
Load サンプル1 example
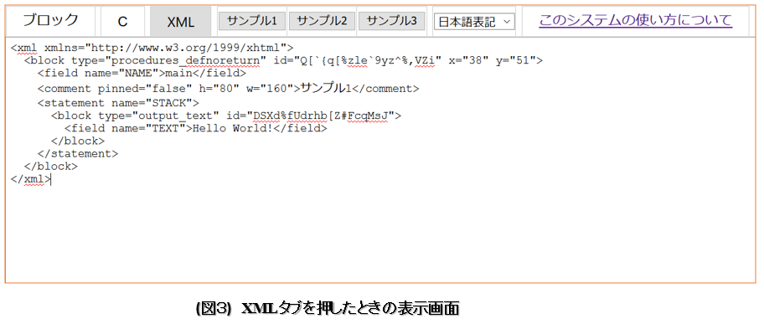(x=252, y=21)
